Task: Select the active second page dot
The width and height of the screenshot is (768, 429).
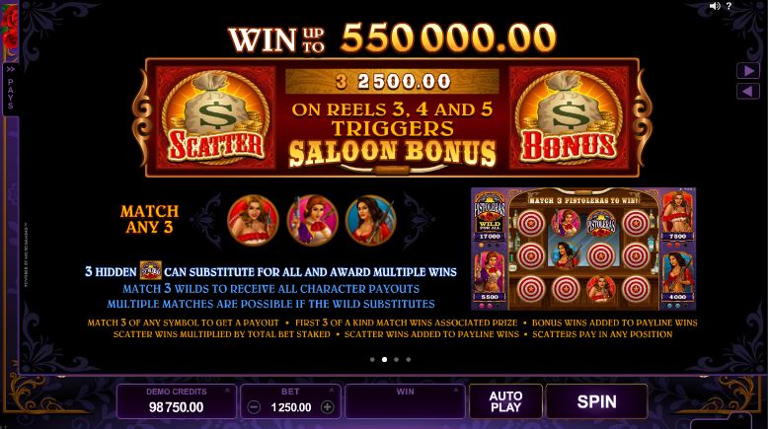Action: 384,360
